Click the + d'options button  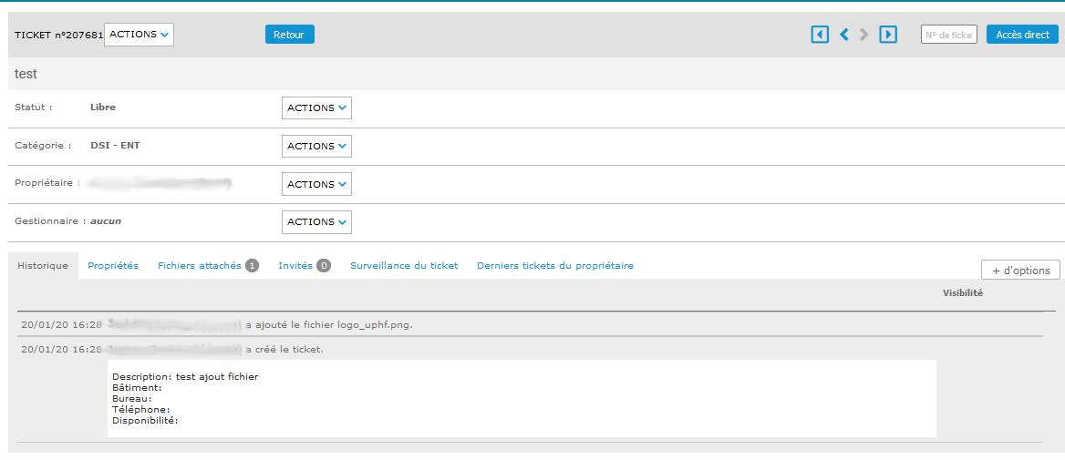(1020, 271)
